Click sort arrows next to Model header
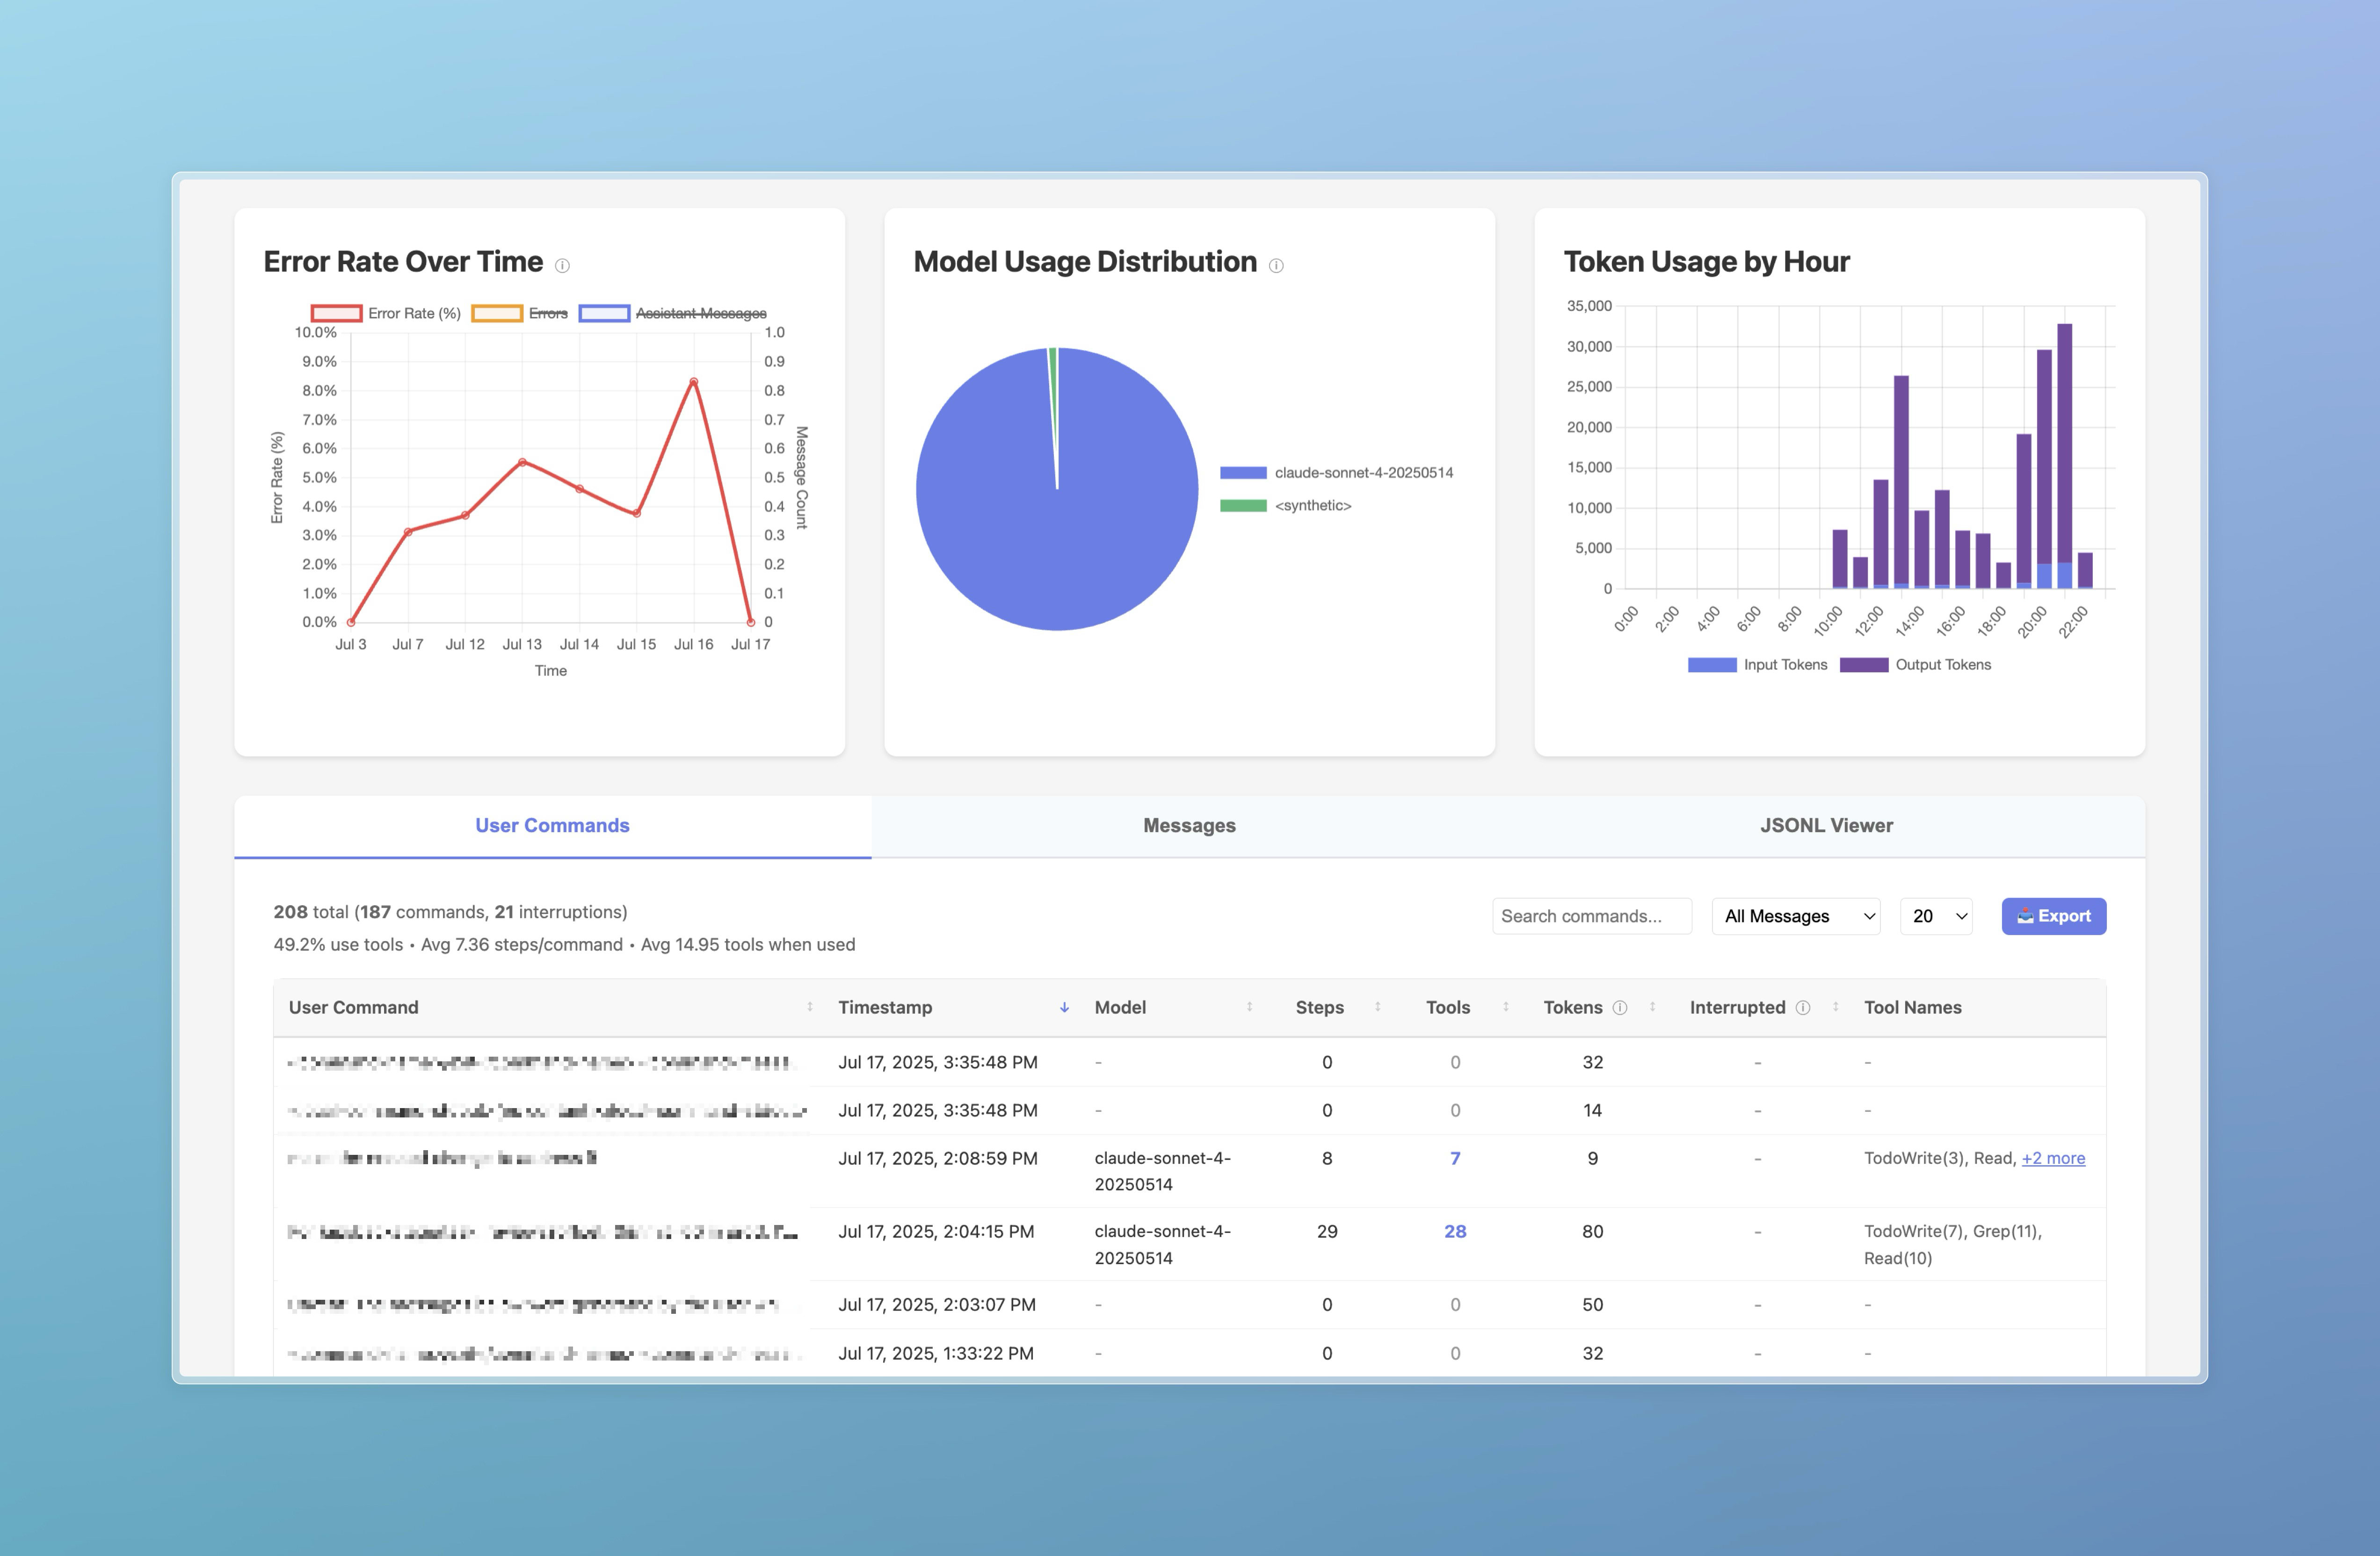Image resolution: width=2380 pixels, height=1556 pixels. 1250,1008
